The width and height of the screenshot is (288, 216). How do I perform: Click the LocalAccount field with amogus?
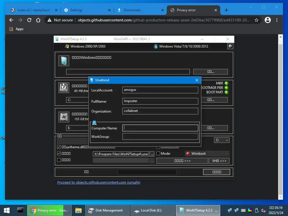[x=160, y=90]
